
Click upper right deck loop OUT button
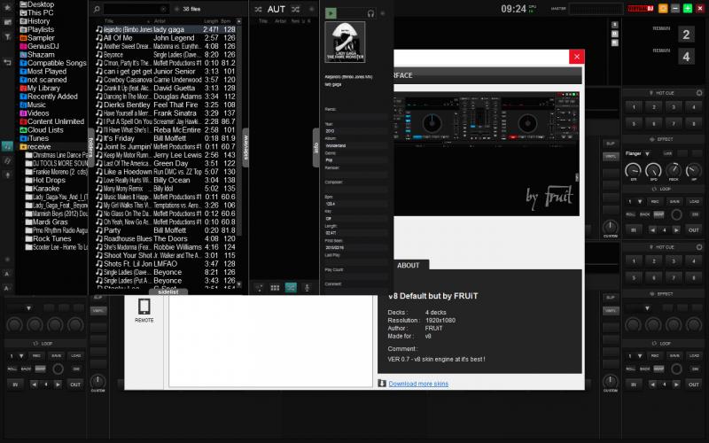(x=694, y=230)
